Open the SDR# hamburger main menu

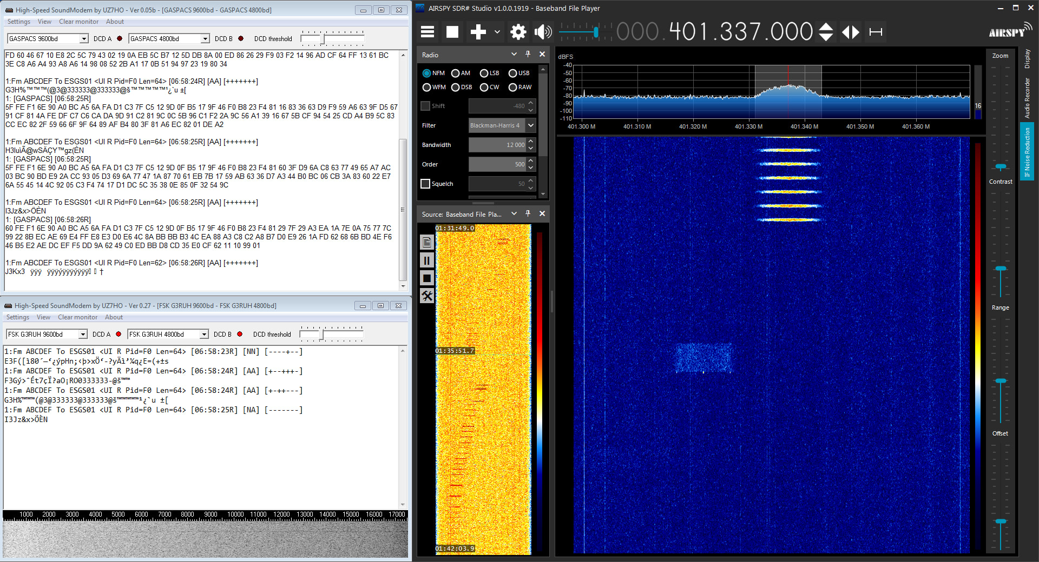[x=428, y=32]
